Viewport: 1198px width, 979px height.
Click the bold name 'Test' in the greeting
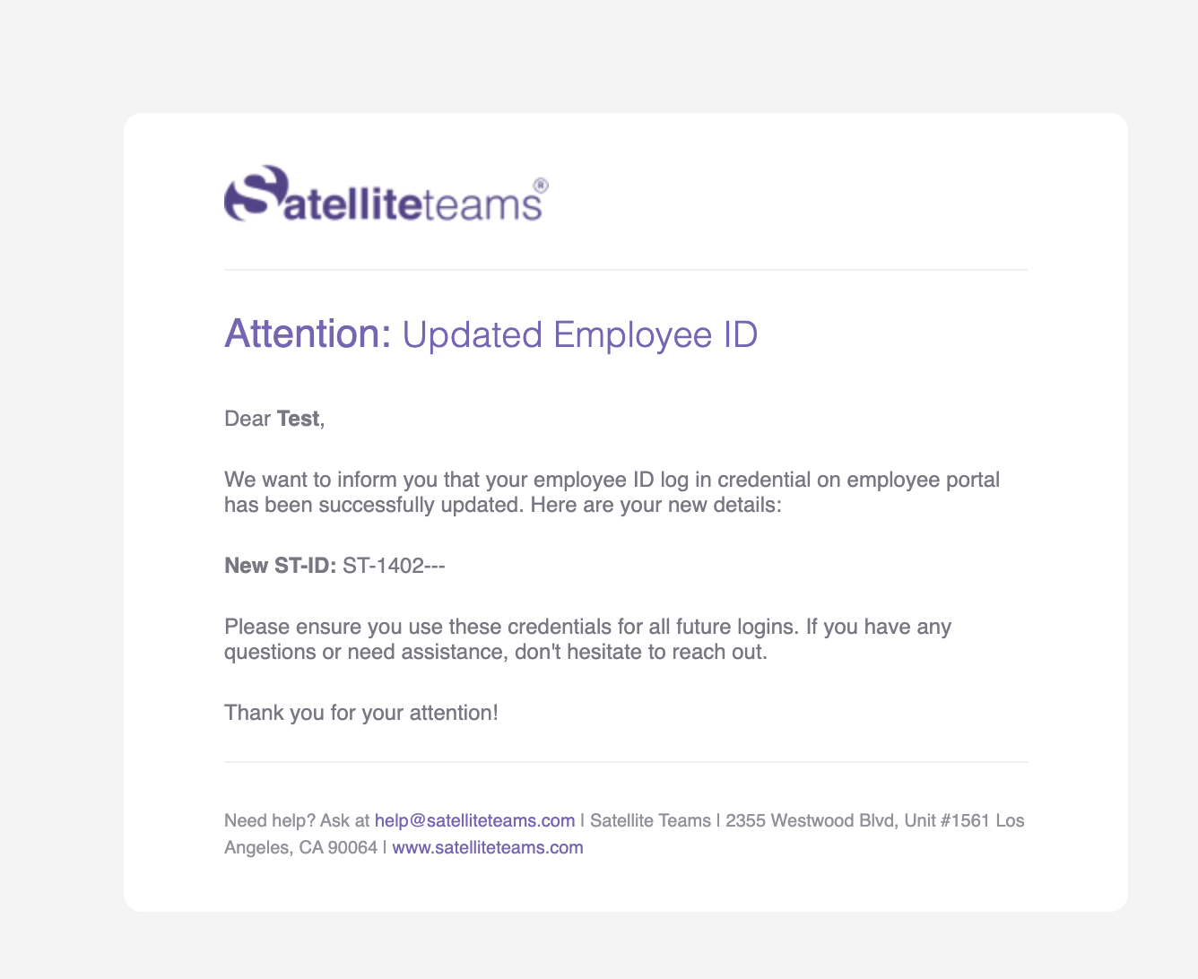point(298,419)
